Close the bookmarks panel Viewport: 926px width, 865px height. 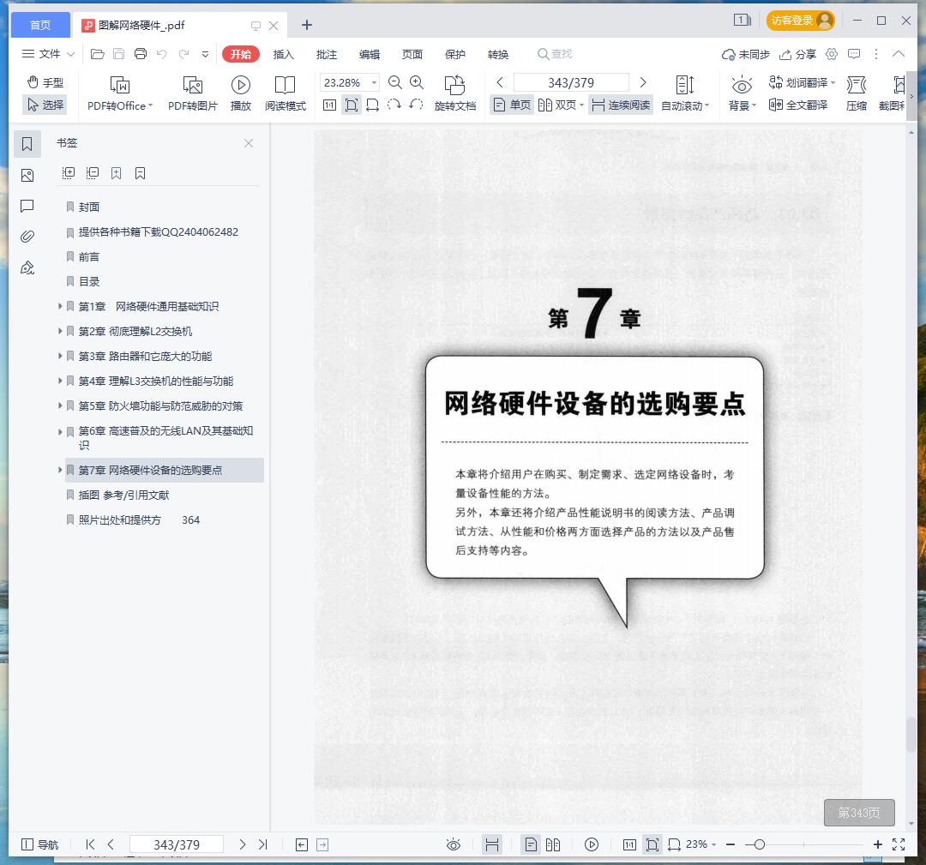pyautogui.click(x=249, y=143)
